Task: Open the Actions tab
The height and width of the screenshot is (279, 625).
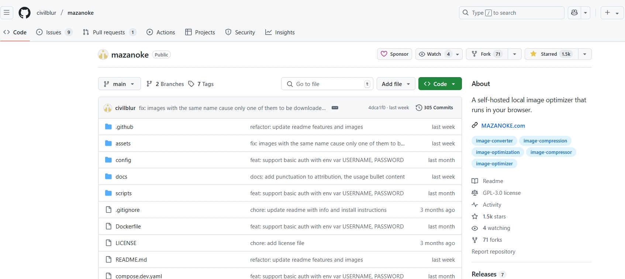Action: coord(161,32)
